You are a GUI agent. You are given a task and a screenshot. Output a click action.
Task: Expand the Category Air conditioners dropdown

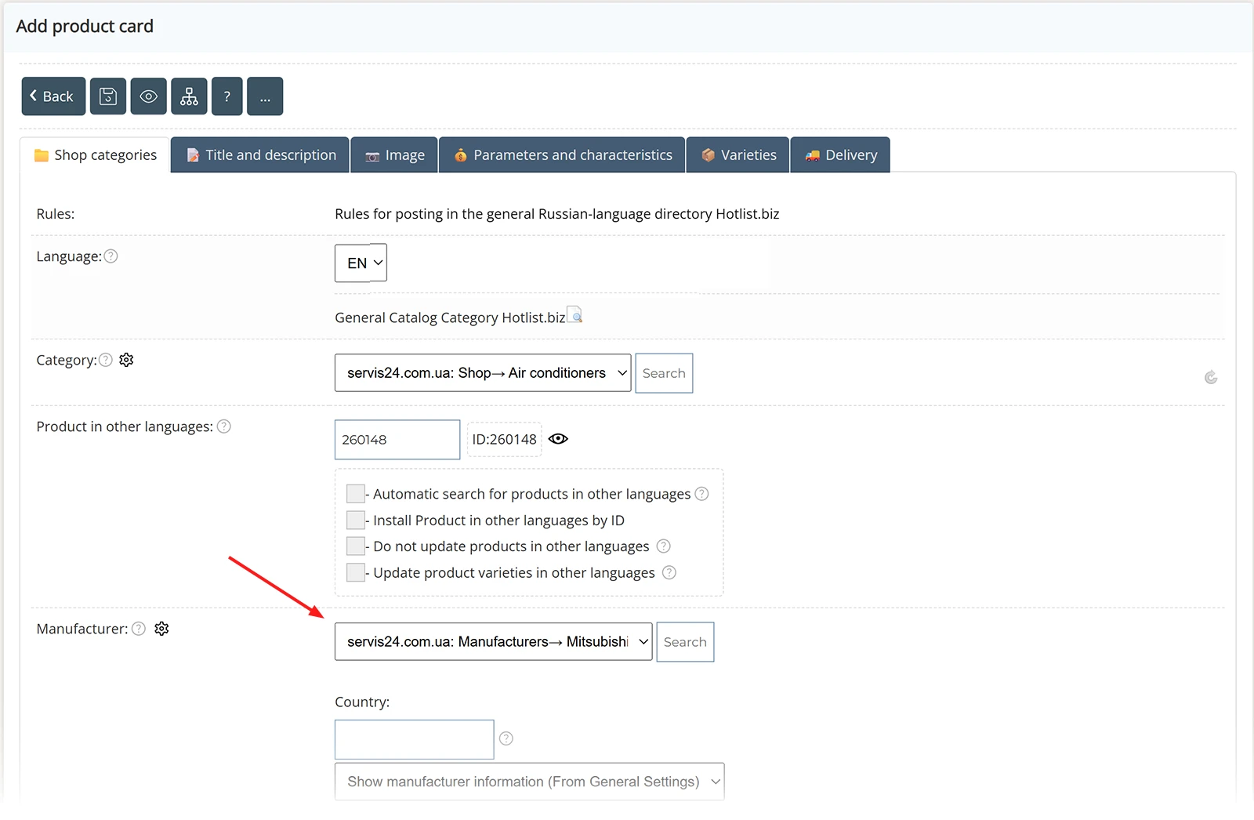coord(483,373)
